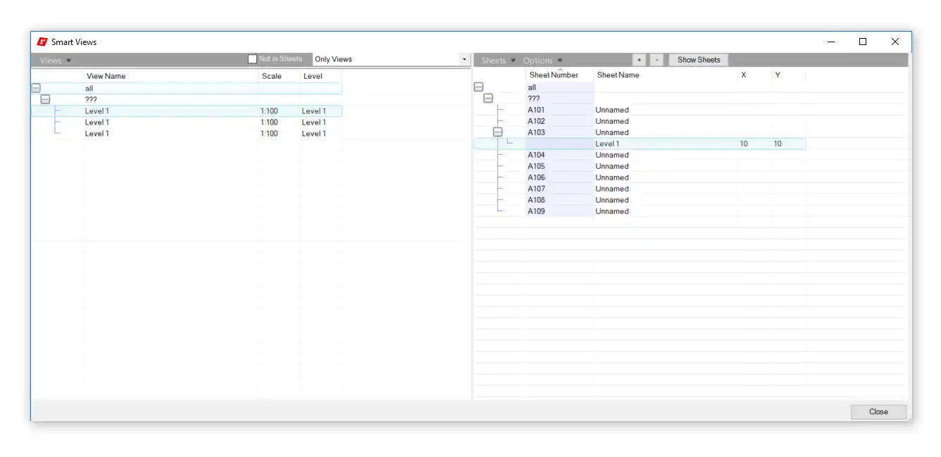941x457 pixels.
Task: Click 'Unnamed' name of sheet A101
Action: click(x=612, y=110)
